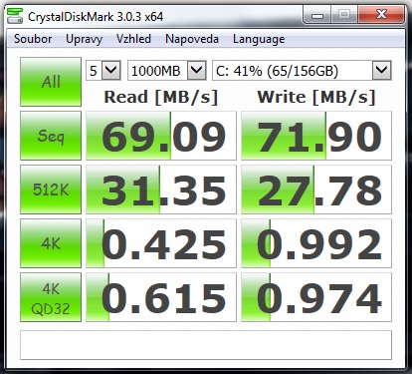Click the 4K QD32 read result 0.615
Image resolution: width=412 pixels, height=374 pixels.
click(x=161, y=297)
